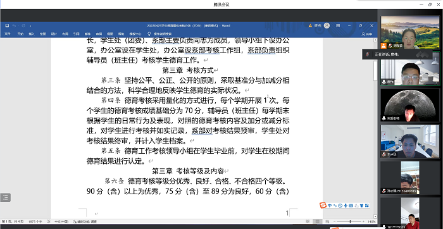Switch to the 插入 (Insert) ribbon tab

pos(32,34)
